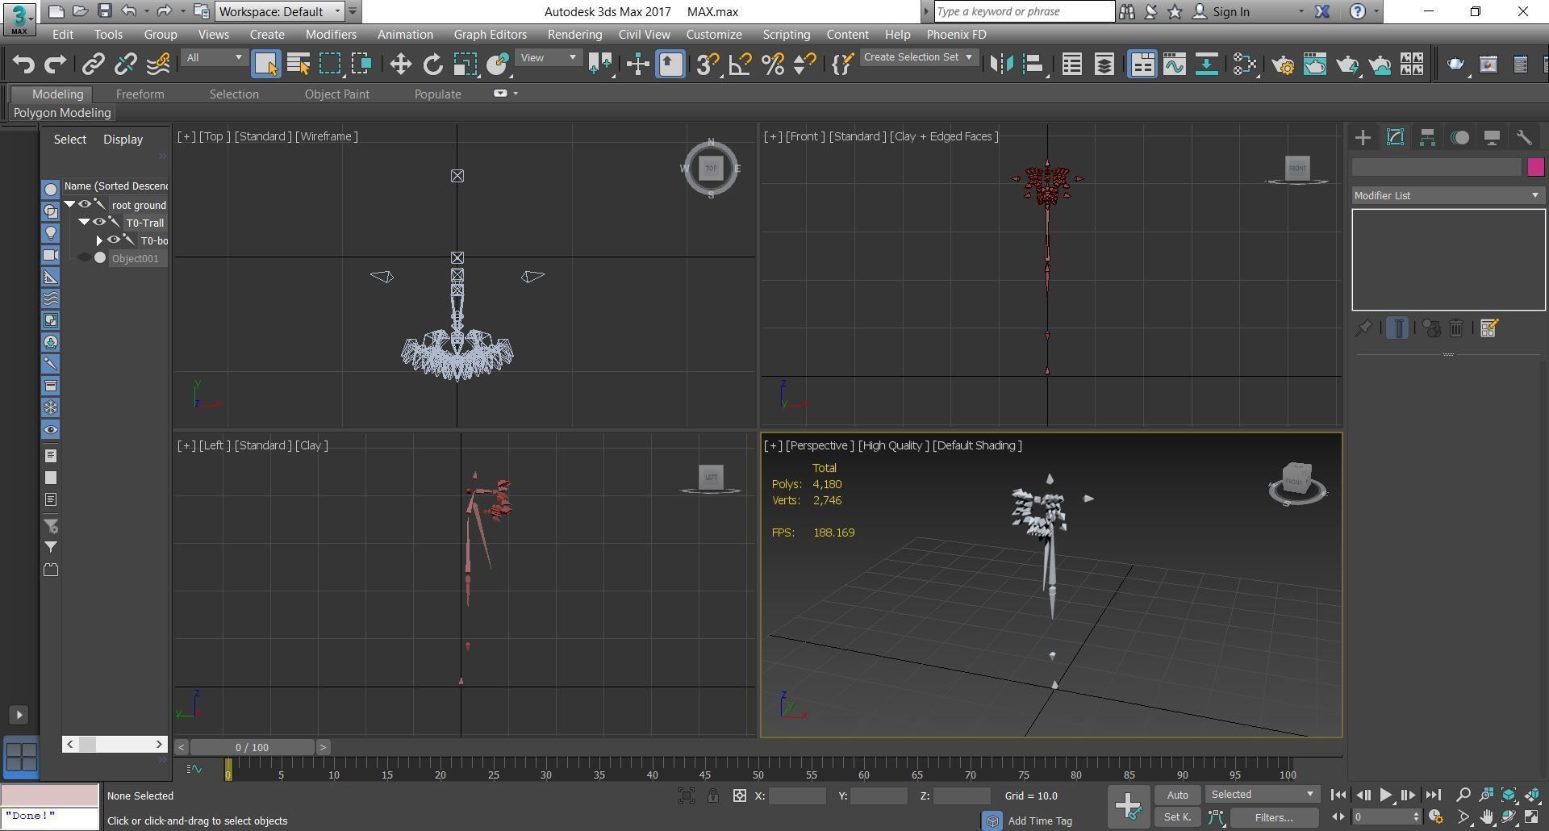
Task: Open the Phoenix FD menu
Action: 956,35
